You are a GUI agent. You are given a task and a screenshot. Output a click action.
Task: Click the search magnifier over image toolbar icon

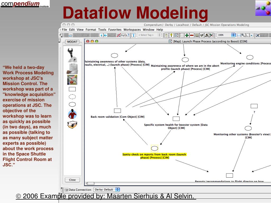(x=123, y=35)
